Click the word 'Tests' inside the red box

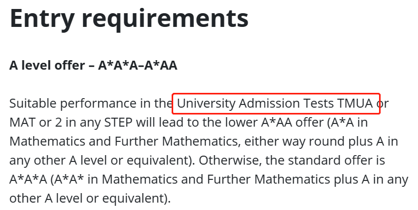coord(319,103)
